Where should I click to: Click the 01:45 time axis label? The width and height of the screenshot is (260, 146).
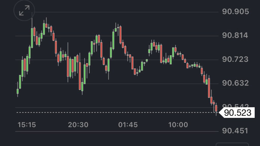click(128, 125)
